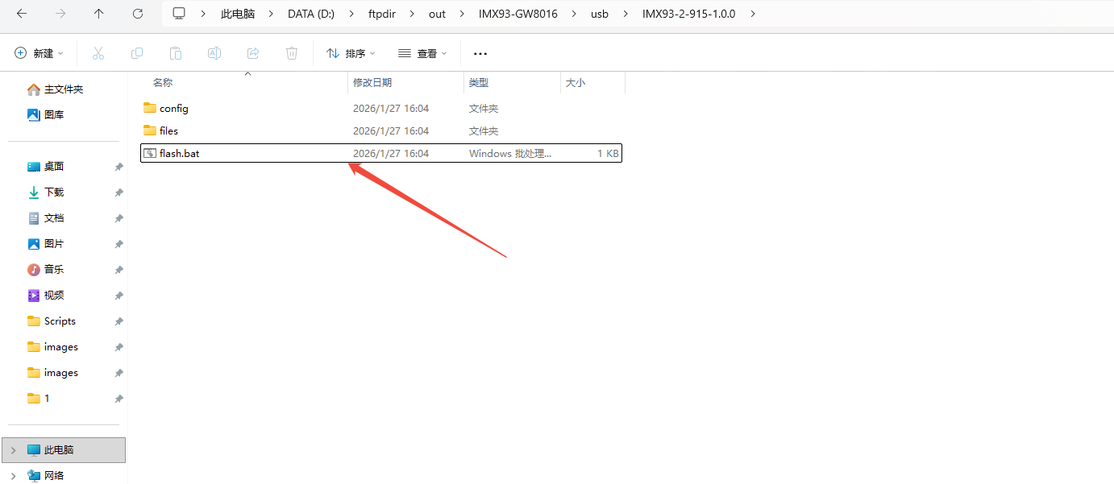Click the Delete trash can icon
This screenshot has height=484, width=1114.
292,53
